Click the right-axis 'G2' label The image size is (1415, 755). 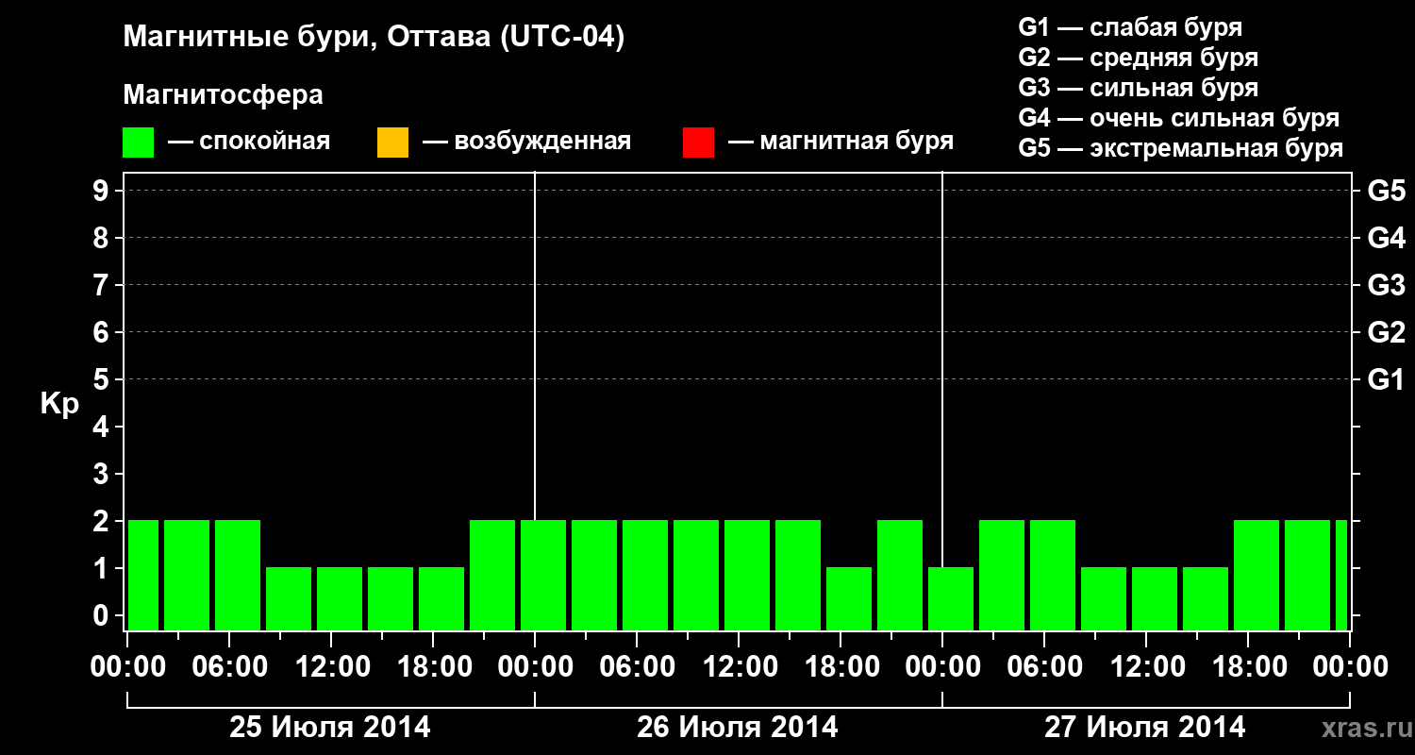tap(1386, 332)
